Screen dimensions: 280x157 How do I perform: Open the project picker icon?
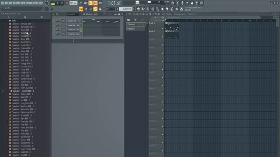click(x=162, y=9)
